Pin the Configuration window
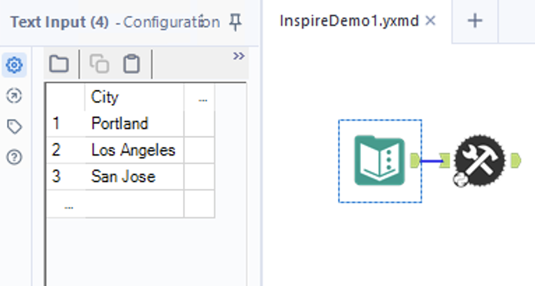Screen dimensions: 535x286 click(x=236, y=22)
